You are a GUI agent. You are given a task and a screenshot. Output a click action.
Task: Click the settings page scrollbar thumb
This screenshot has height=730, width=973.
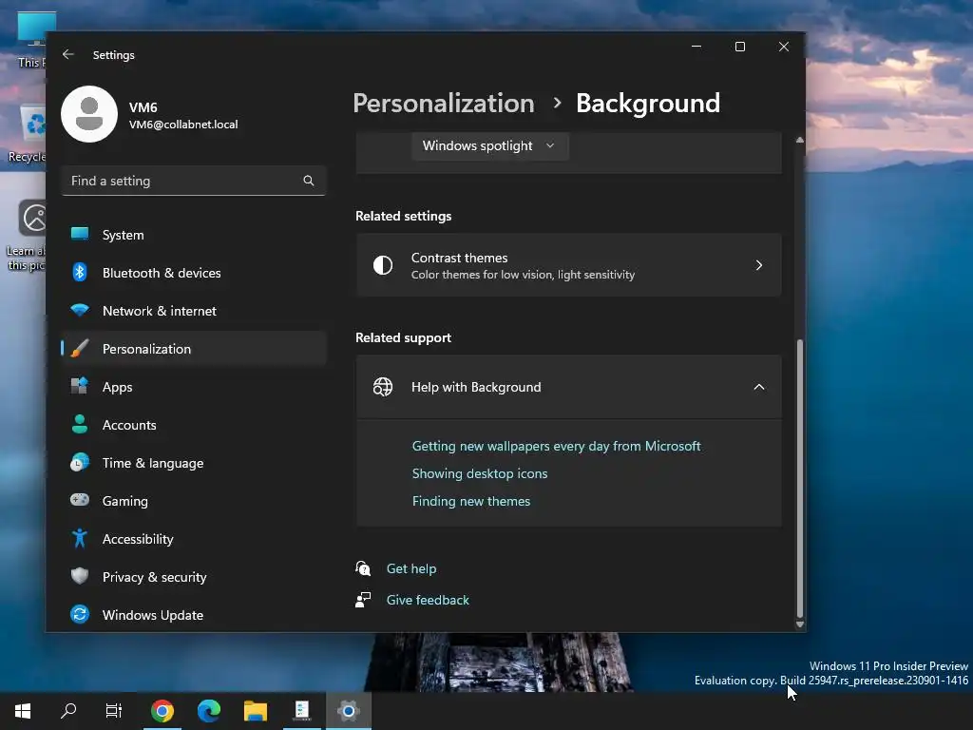[x=800, y=478]
